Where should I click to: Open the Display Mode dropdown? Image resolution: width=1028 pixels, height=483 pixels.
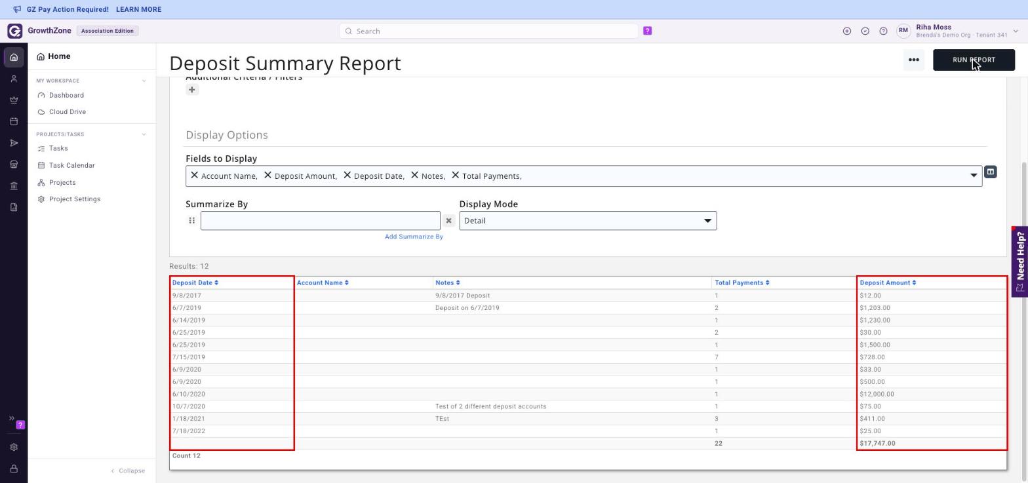point(588,221)
